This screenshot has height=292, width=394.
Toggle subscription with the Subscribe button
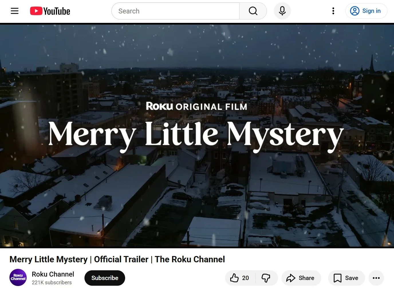pos(105,278)
